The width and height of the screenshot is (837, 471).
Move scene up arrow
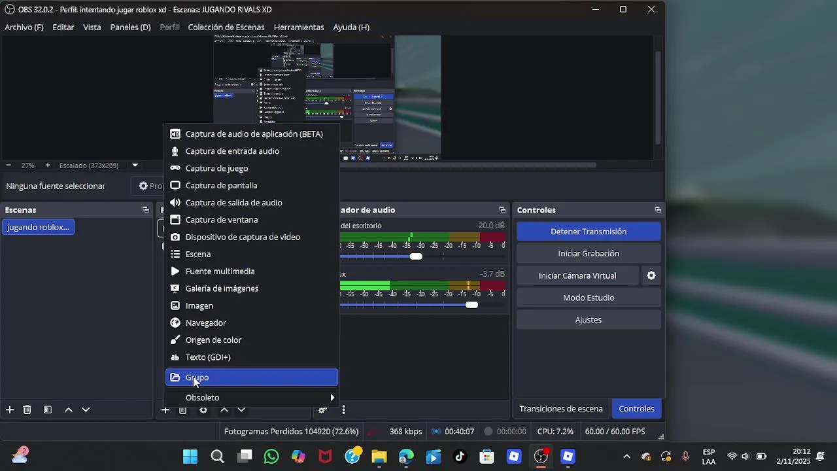[68, 410]
